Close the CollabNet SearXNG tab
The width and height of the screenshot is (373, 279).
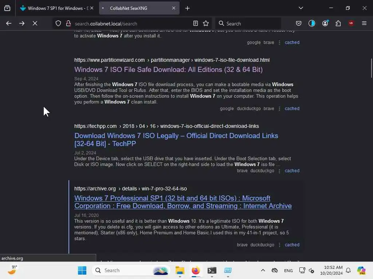coord(174,8)
